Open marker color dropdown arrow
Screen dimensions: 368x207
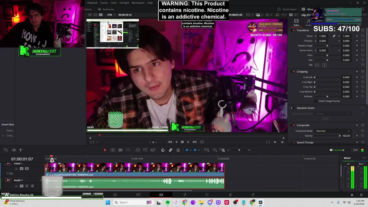pos(199,150)
